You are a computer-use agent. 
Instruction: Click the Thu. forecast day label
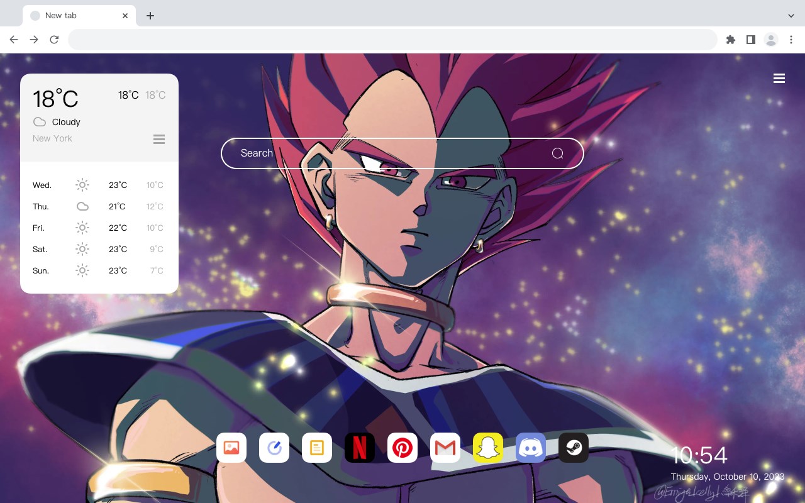[x=41, y=206]
